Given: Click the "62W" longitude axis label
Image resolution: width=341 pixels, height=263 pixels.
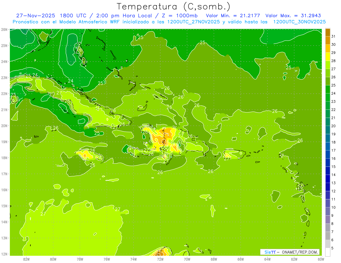Looking at the screenshot, I should 294,259.
